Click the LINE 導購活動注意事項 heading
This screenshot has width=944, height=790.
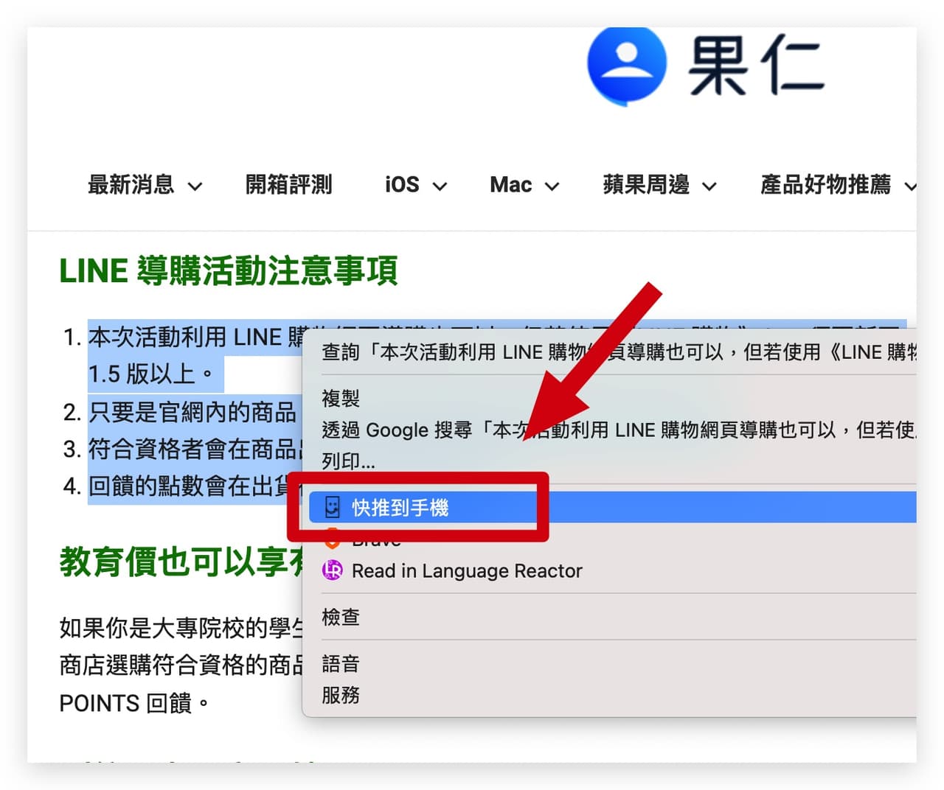pyautogui.click(x=229, y=270)
